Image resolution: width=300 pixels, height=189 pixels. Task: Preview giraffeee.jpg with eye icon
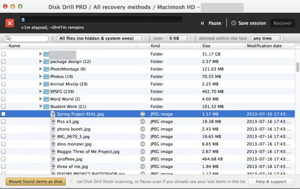(x=143, y=159)
